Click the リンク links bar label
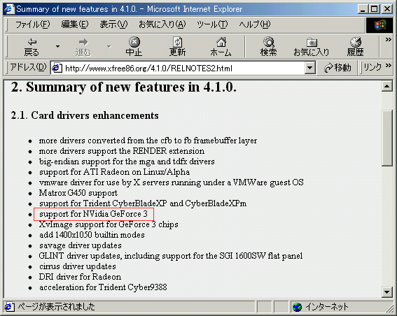 pyautogui.click(x=372, y=67)
